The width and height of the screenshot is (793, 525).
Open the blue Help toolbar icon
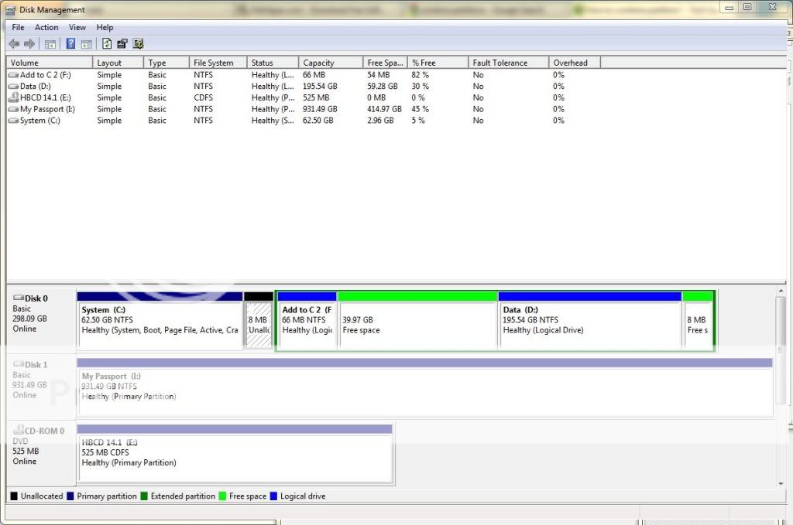tap(70, 44)
